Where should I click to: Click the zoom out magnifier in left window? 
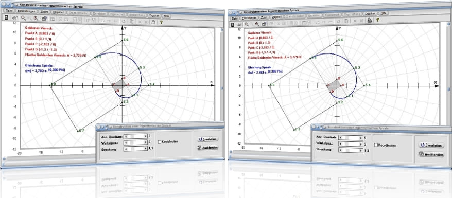(23, 18)
